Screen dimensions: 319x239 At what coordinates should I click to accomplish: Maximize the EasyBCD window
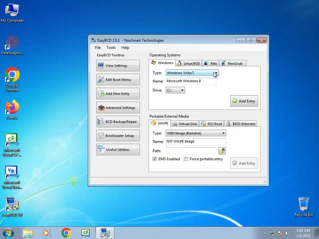pyautogui.click(x=251, y=40)
